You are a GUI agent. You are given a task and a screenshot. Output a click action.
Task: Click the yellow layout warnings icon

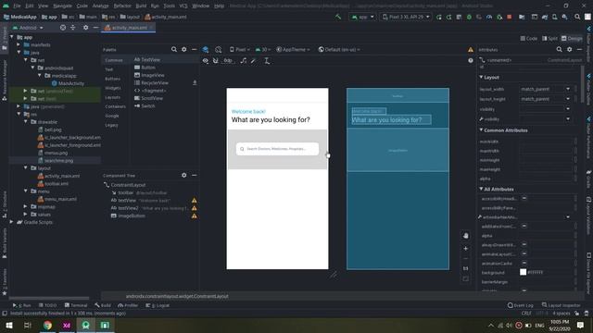pyautogui.click(x=471, y=49)
